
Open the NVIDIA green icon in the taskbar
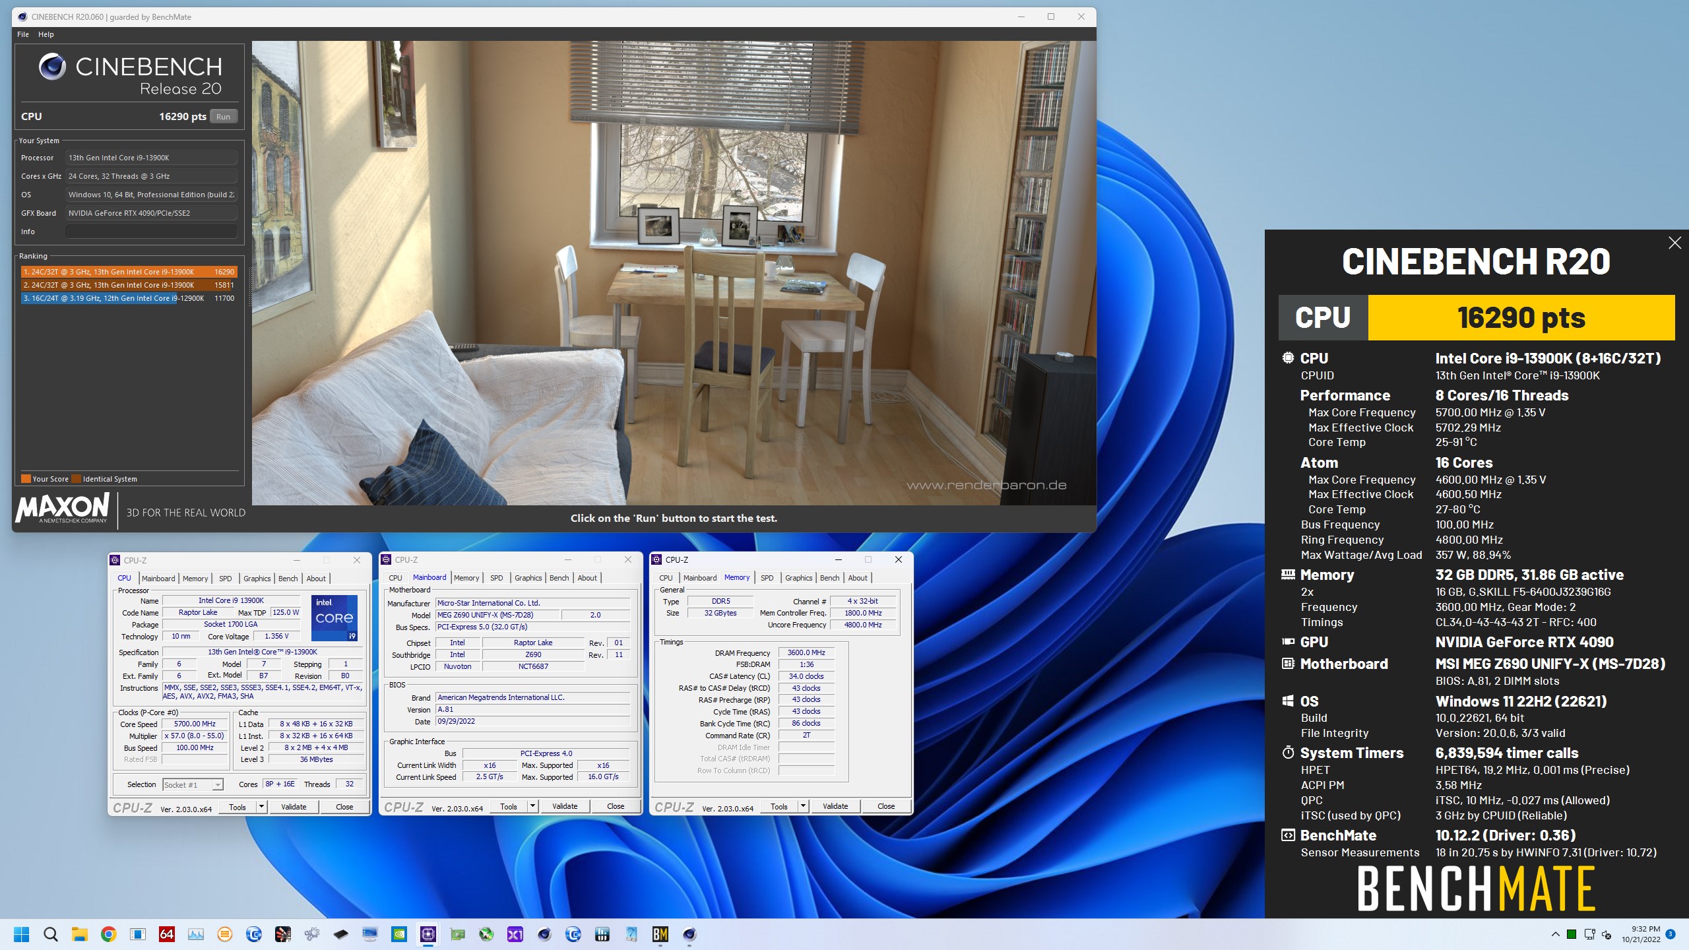click(x=398, y=934)
